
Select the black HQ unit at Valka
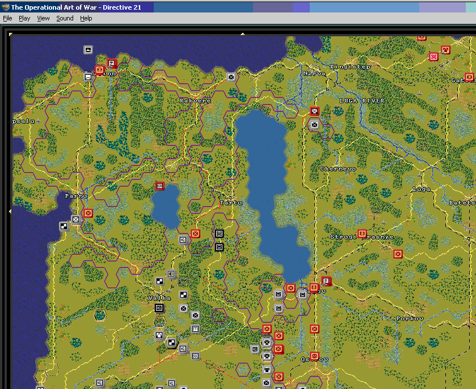159,308
